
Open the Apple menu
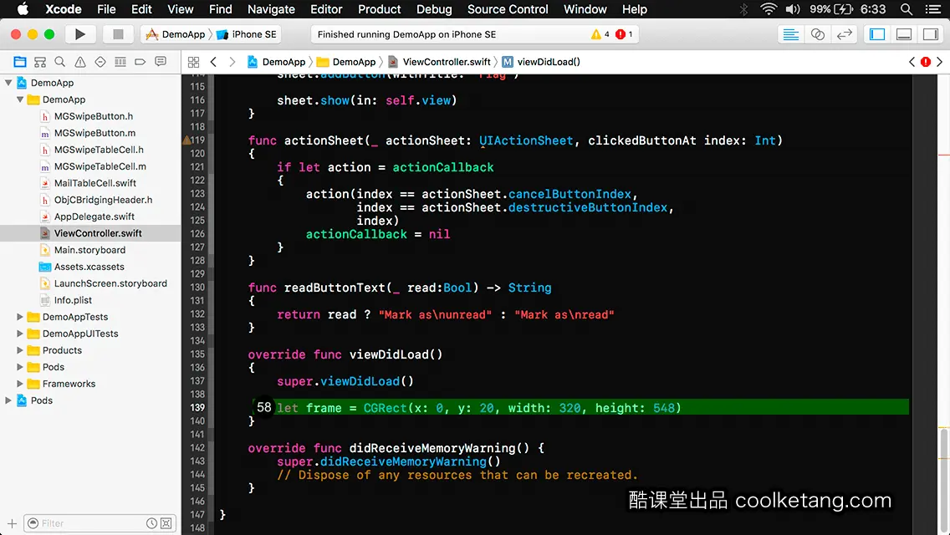click(x=23, y=9)
